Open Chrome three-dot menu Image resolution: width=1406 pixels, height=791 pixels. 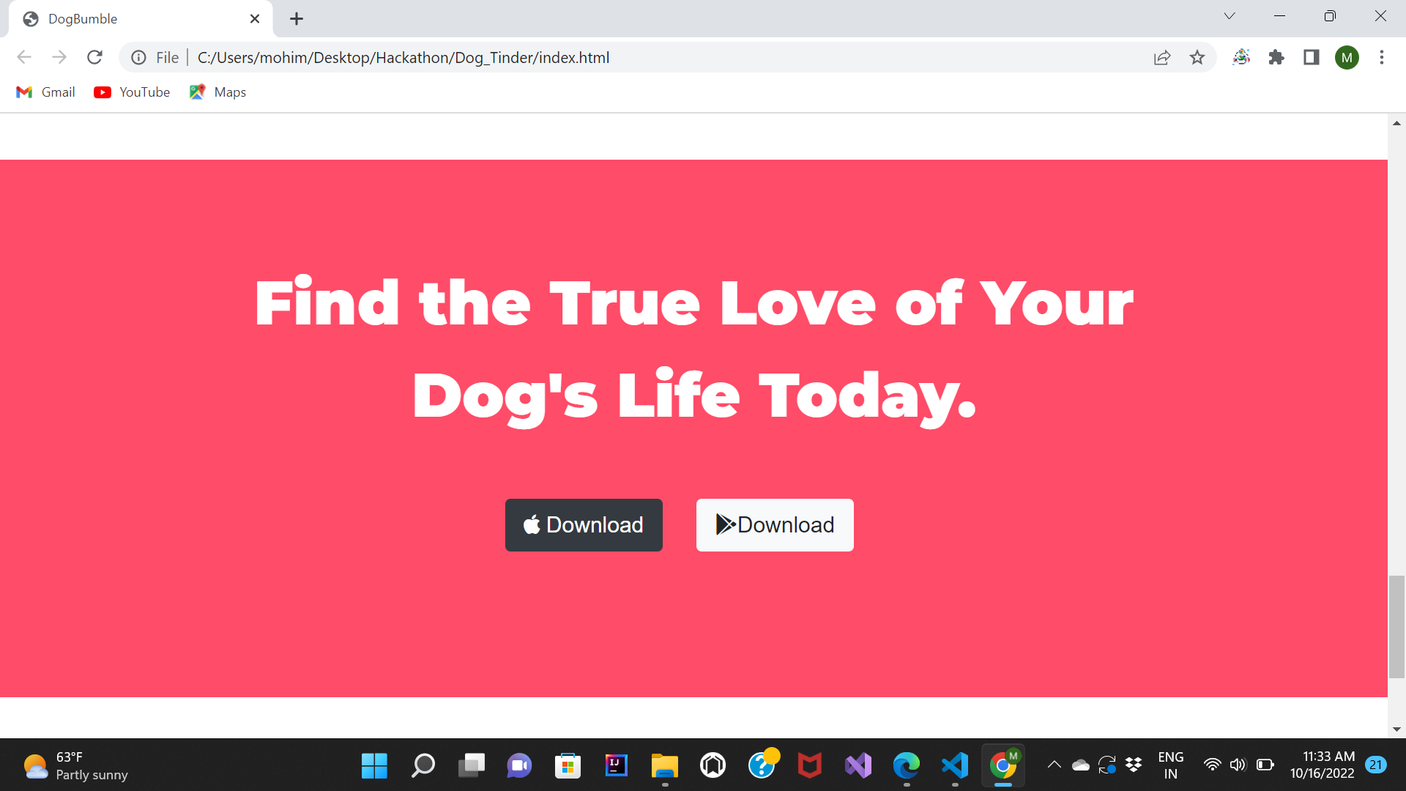pos(1382,57)
